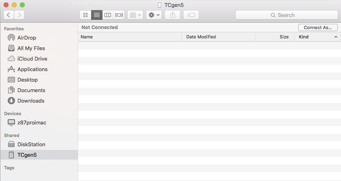The image size is (341, 181).
Task: Click the Devices section header
Action: [x=13, y=114]
